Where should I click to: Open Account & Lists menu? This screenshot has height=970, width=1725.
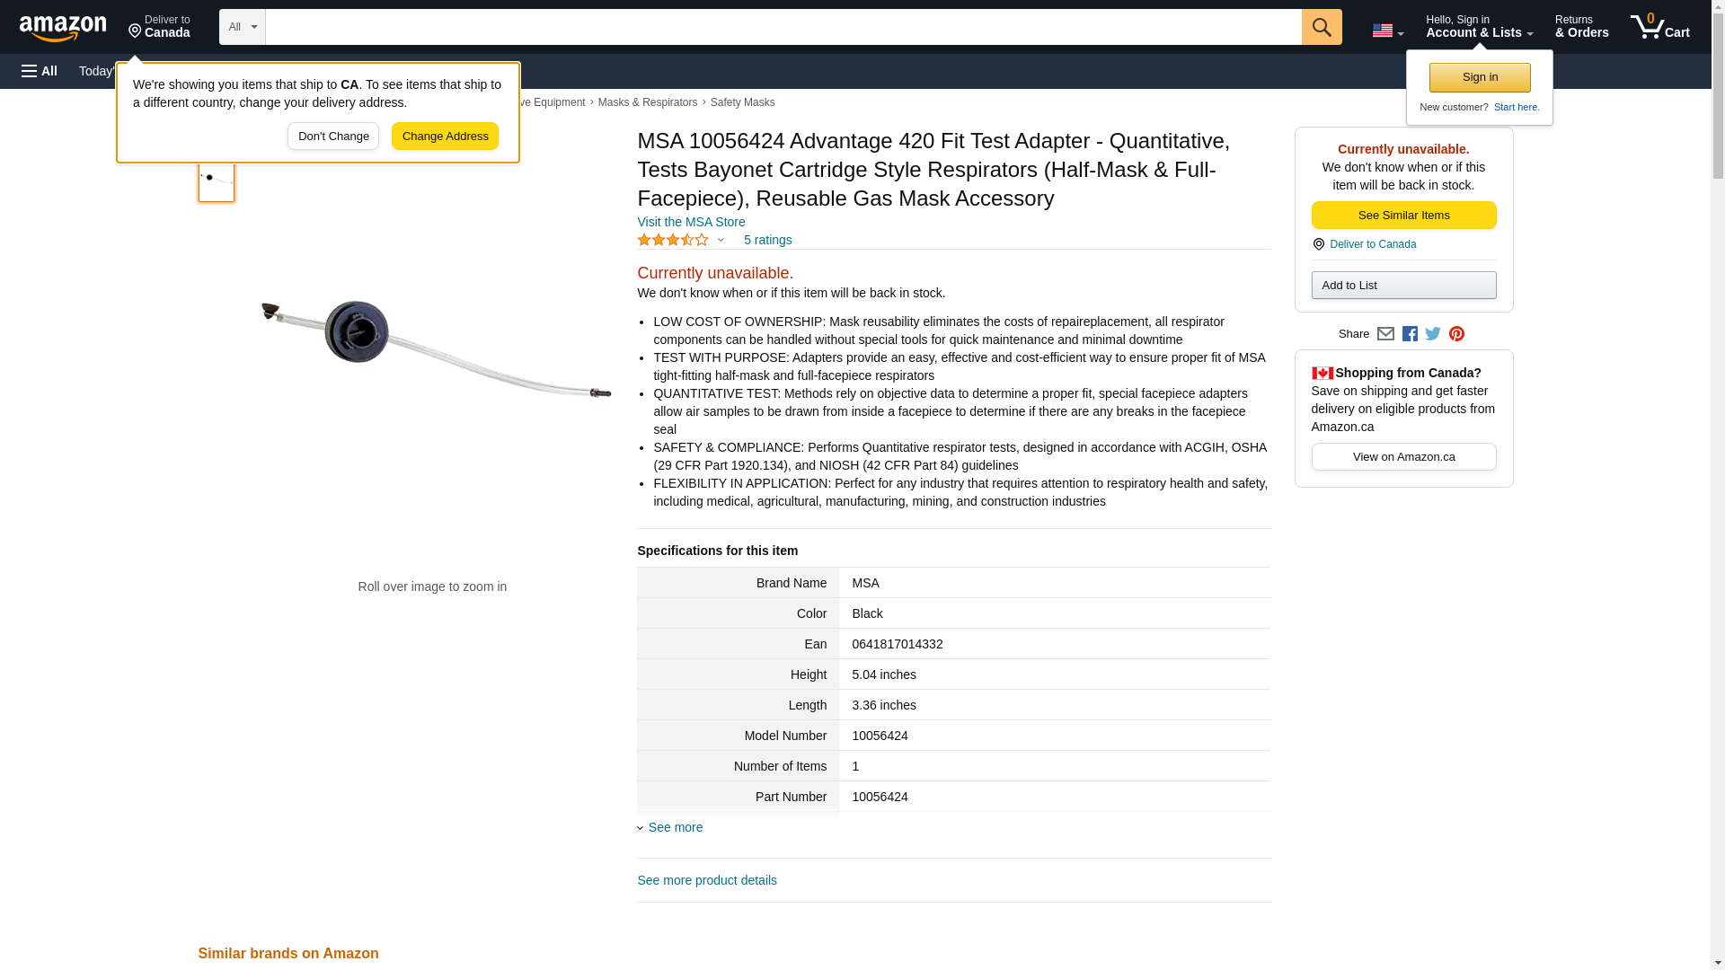click(x=1479, y=27)
